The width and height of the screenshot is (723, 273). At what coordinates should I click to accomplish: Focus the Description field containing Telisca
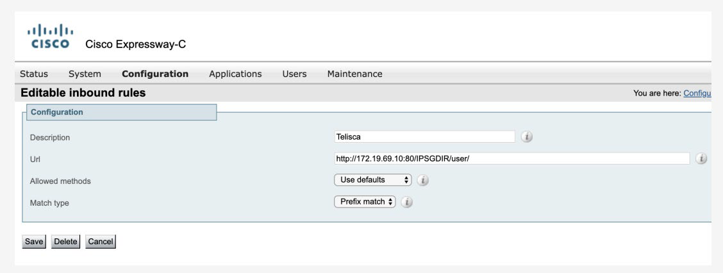click(424, 137)
